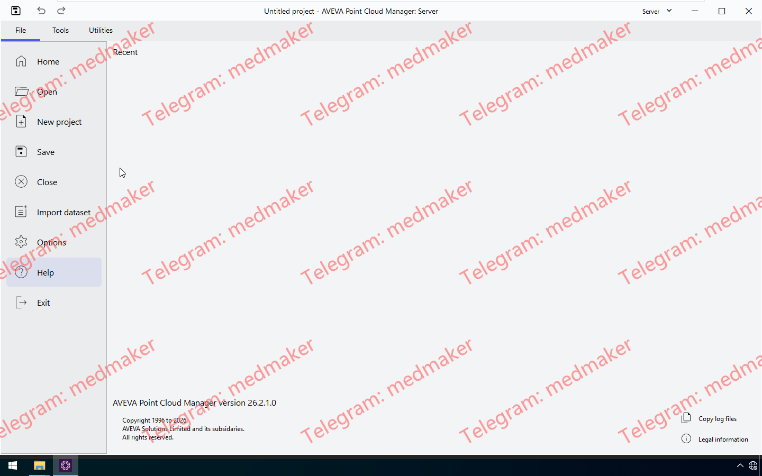The image size is (762, 476).
Task: Open the Utilities tab
Action: 101,30
